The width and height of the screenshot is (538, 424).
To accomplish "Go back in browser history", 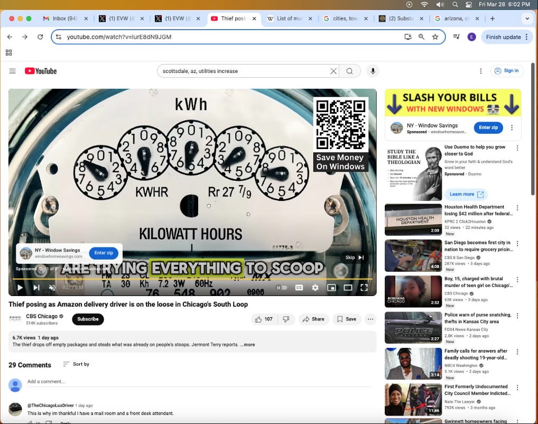I will [10, 36].
